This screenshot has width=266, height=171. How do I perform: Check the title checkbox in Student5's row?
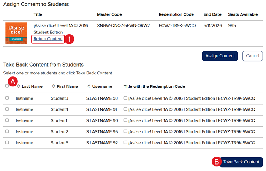(x=126, y=142)
